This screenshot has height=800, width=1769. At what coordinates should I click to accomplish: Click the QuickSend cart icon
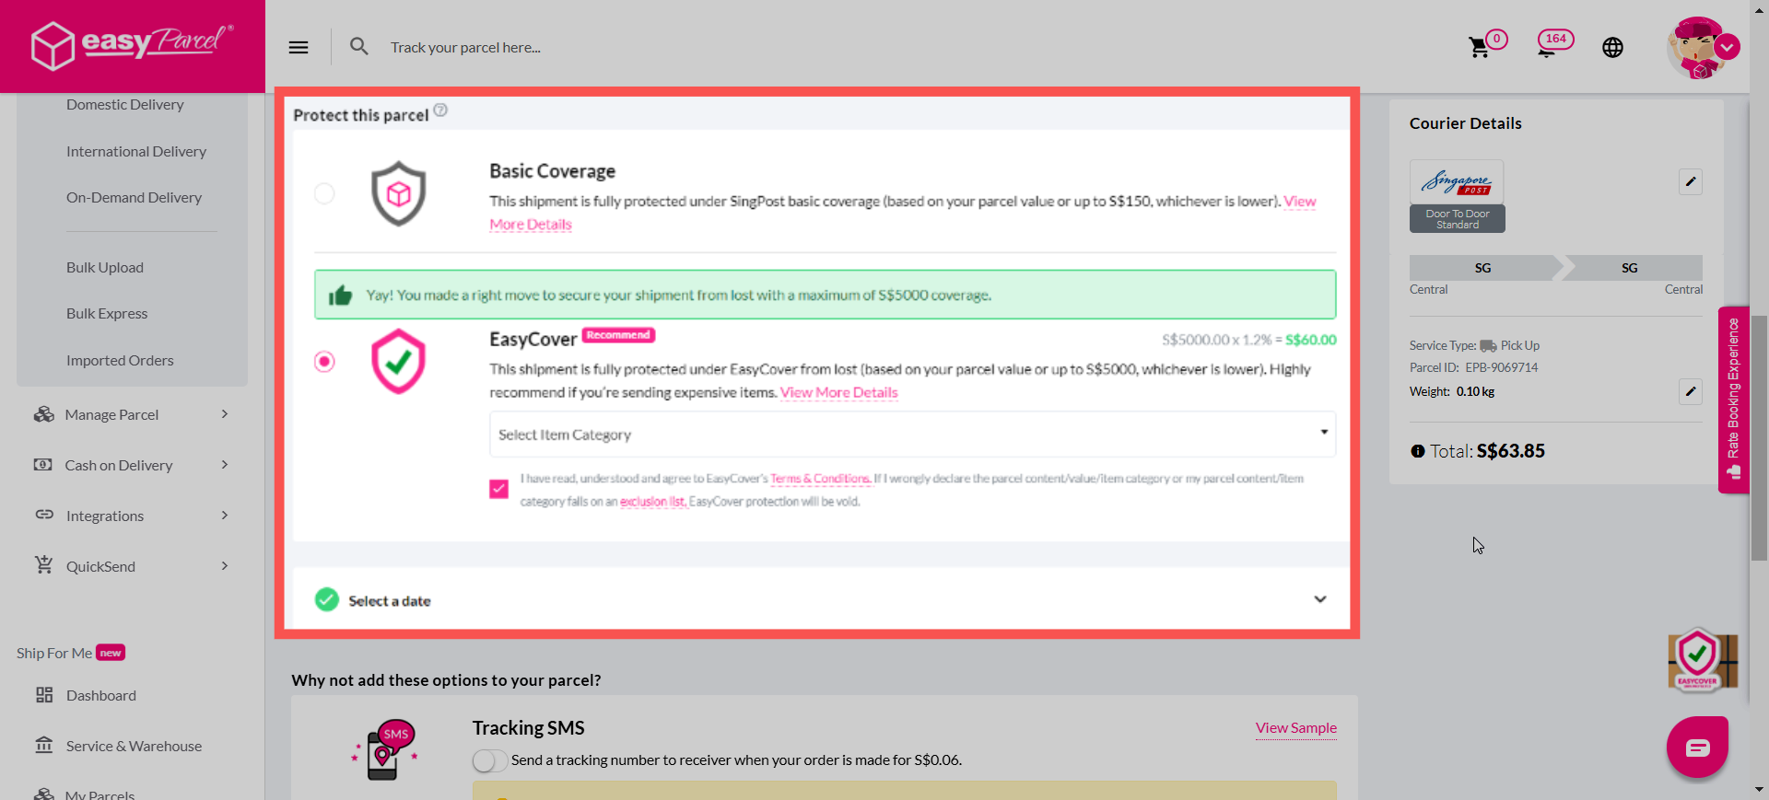coord(43,565)
